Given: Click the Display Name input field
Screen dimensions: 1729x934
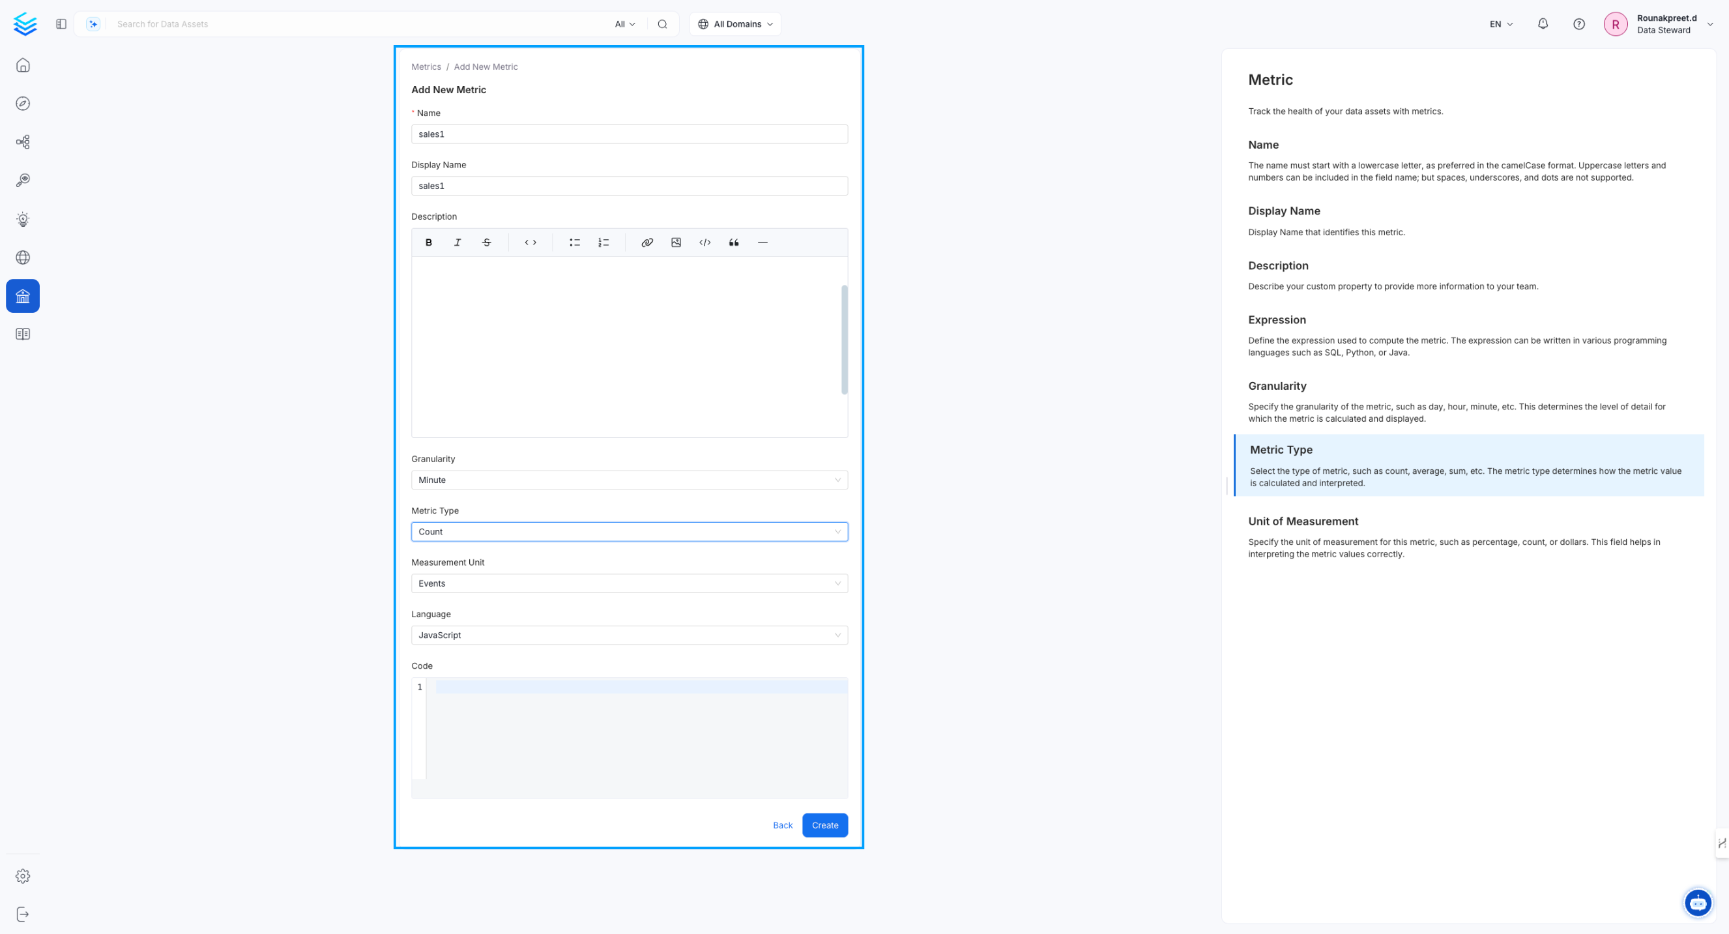Looking at the screenshot, I should tap(629, 186).
